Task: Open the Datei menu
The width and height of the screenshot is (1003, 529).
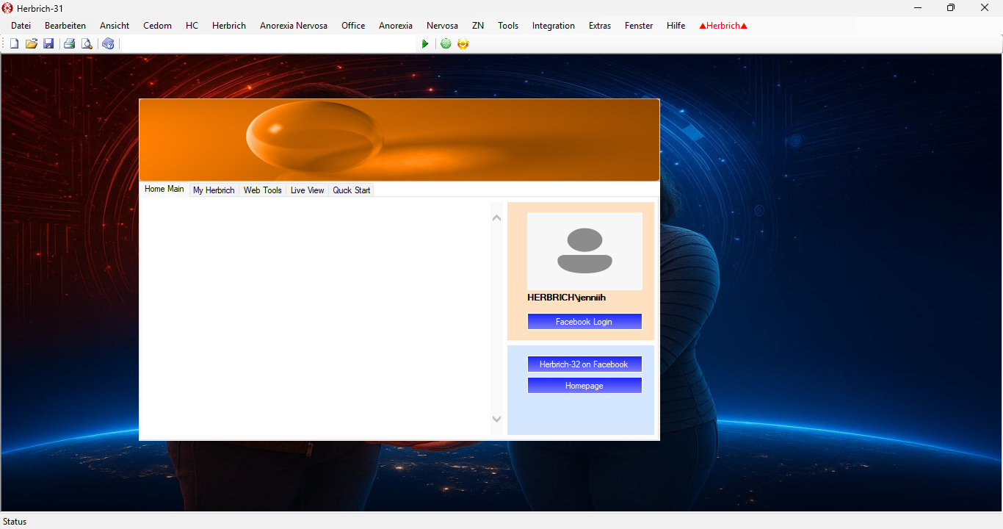Action: point(21,26)
